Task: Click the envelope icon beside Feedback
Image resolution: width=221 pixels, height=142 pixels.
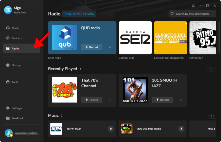Action: point(8,118)
